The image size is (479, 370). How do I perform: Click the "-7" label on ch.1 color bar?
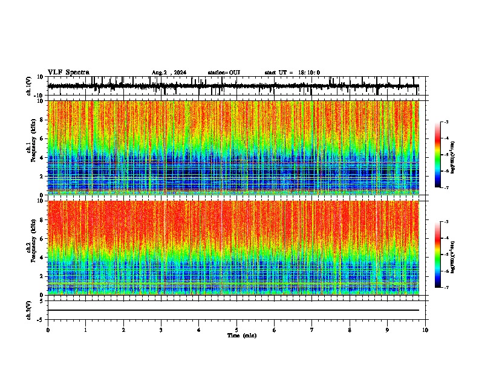pos(446,187)
